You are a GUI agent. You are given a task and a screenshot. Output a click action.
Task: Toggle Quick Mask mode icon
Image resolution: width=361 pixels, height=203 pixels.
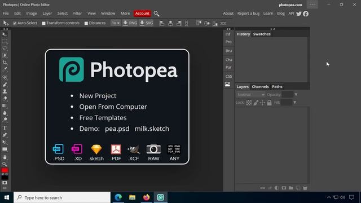[5, 183]
